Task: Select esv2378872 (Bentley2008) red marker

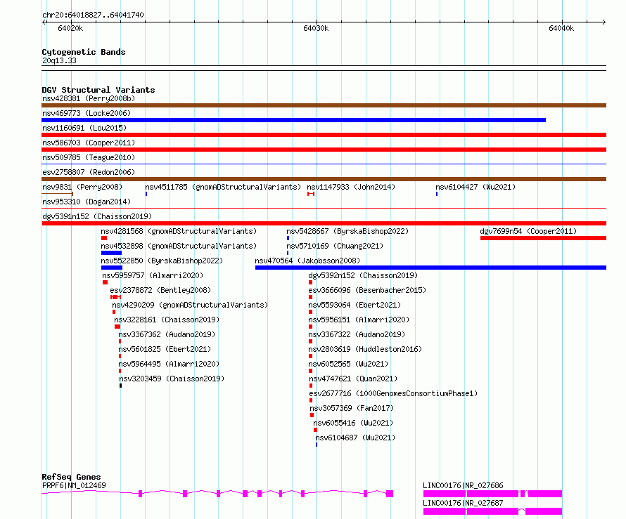Action: 116,297
